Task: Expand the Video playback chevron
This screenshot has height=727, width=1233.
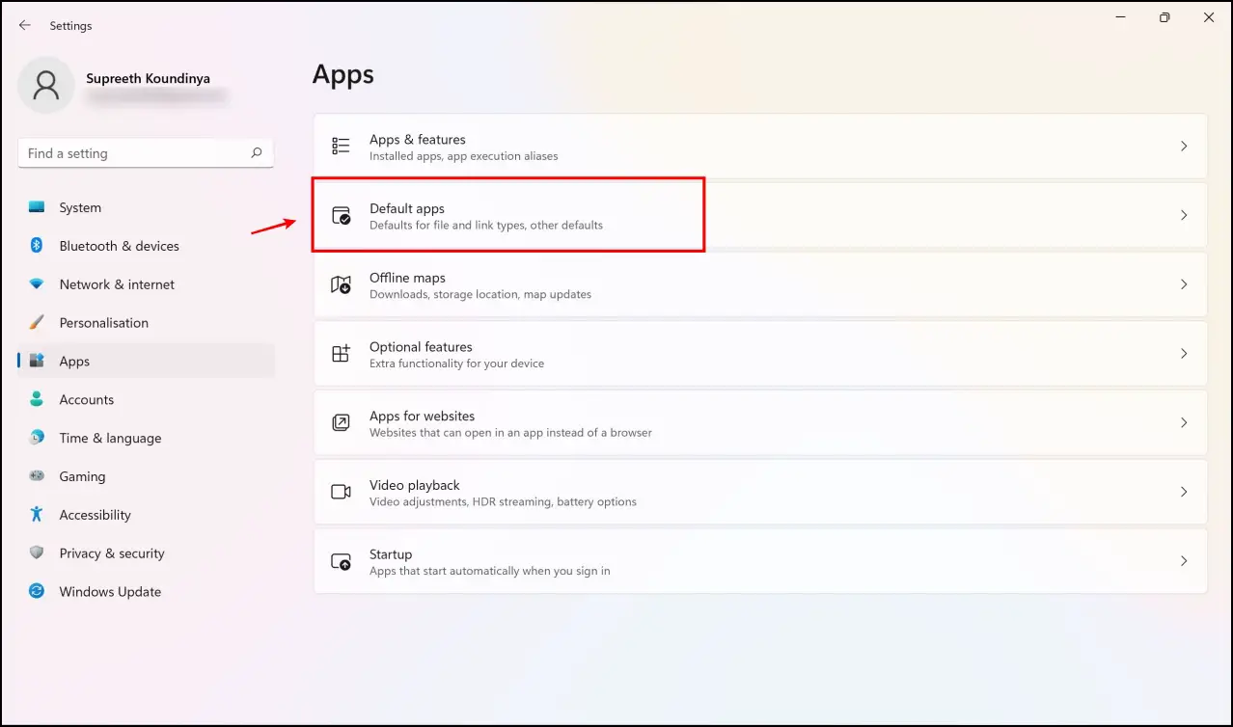Action: click(1184, 492)
